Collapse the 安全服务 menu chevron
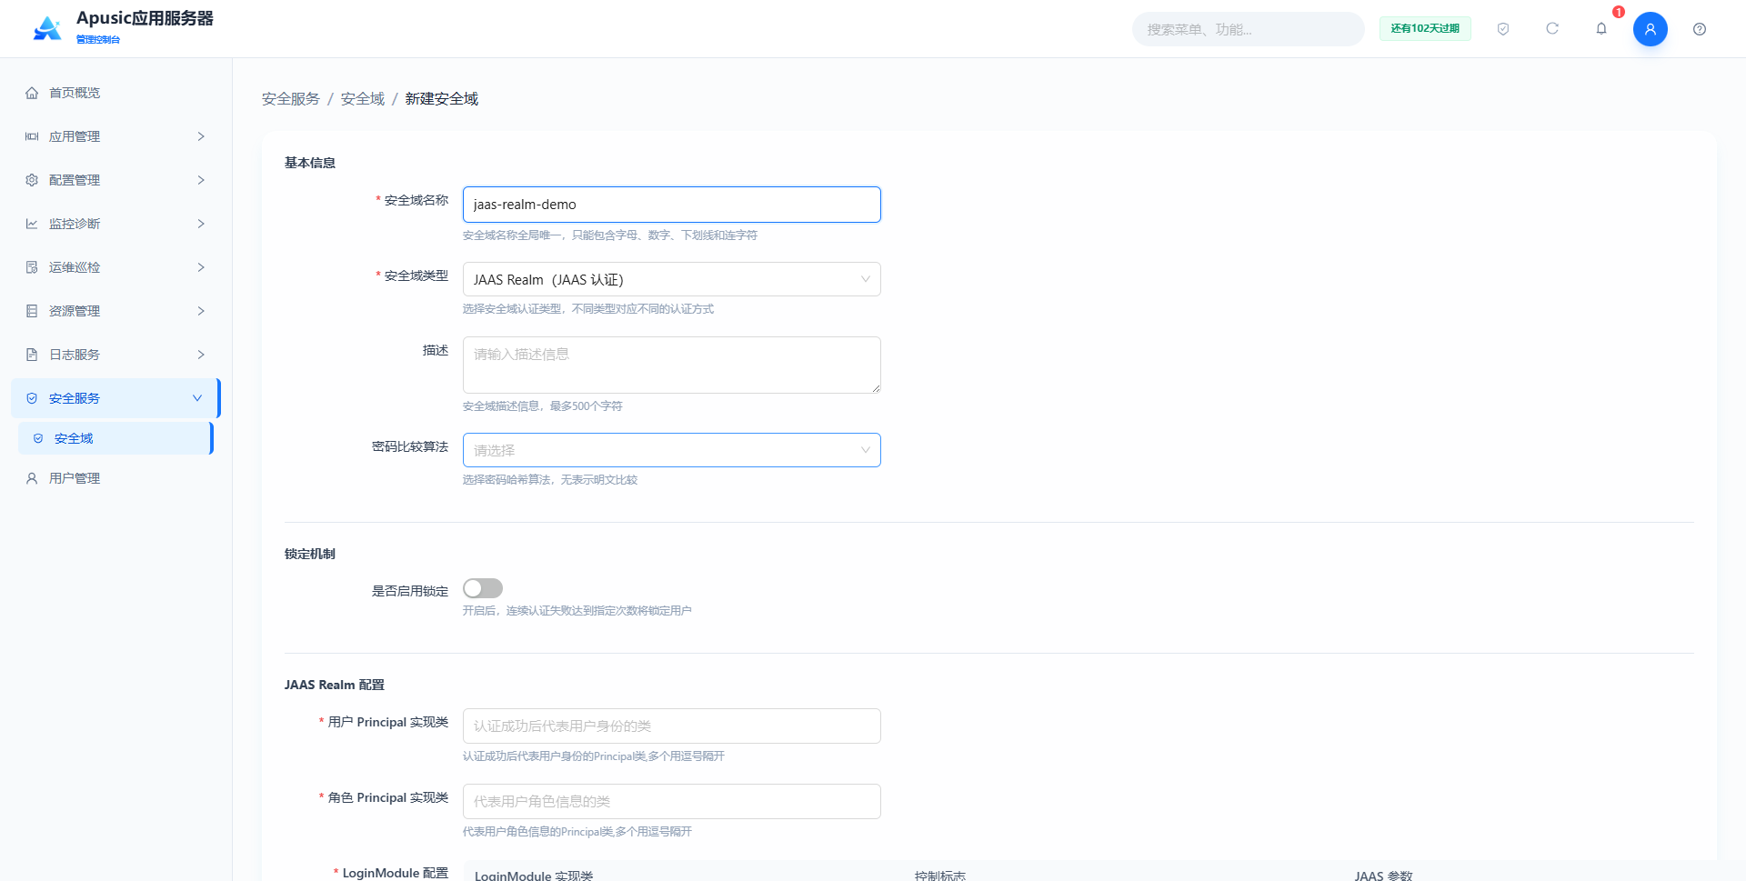Screen dimensions: 1746x881 pos(197,398)
